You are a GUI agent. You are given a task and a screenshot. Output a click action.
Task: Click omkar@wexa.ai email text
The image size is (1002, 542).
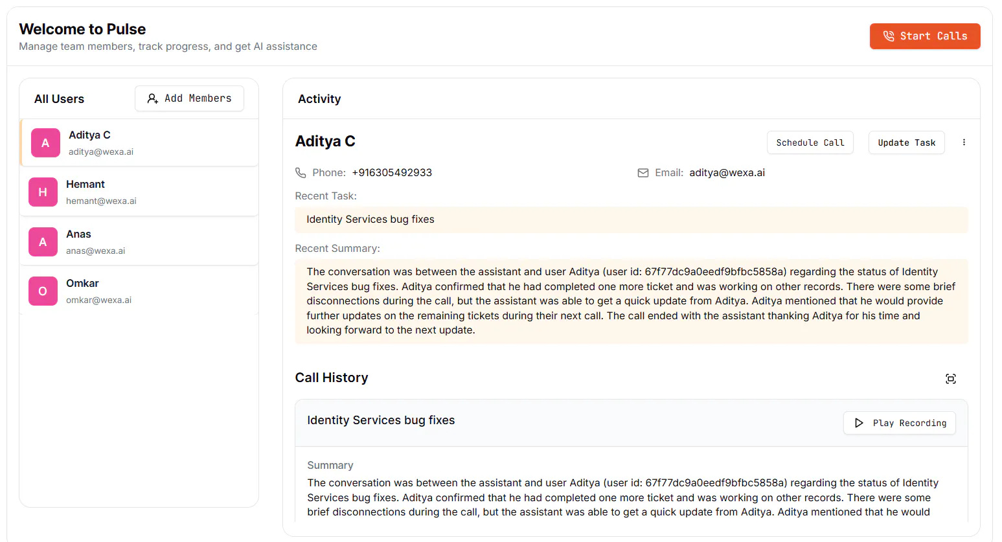(x=98, y=300)
